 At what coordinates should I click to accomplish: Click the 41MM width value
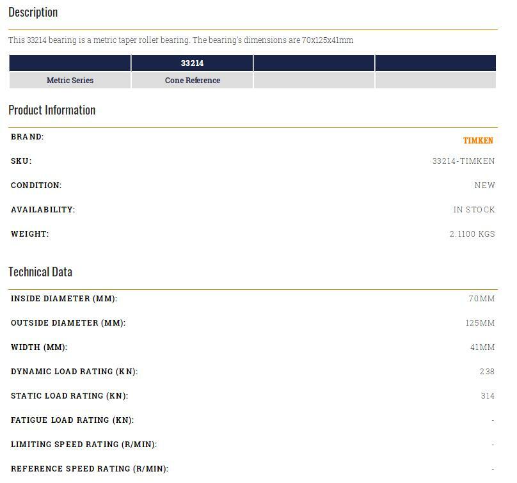(482, 347)
